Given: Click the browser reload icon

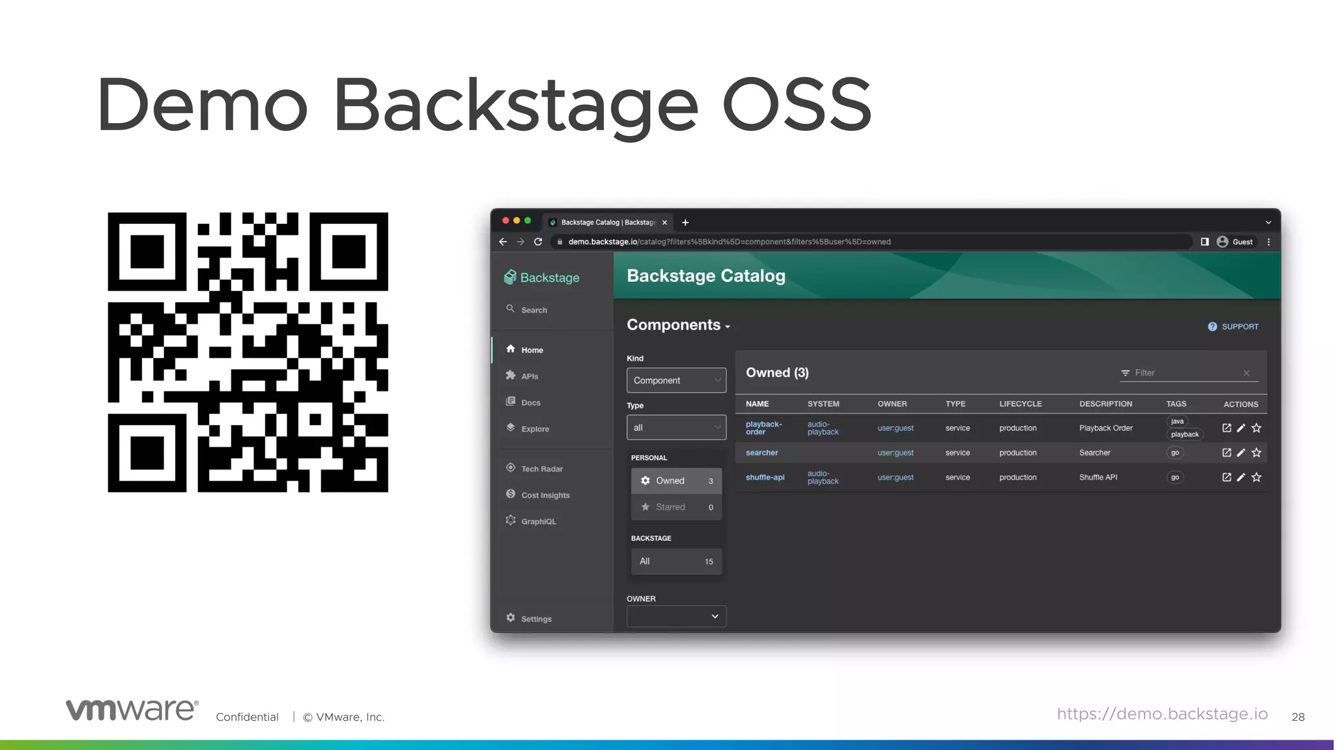Looking at the screenshot, I should [x=538, y=242].
